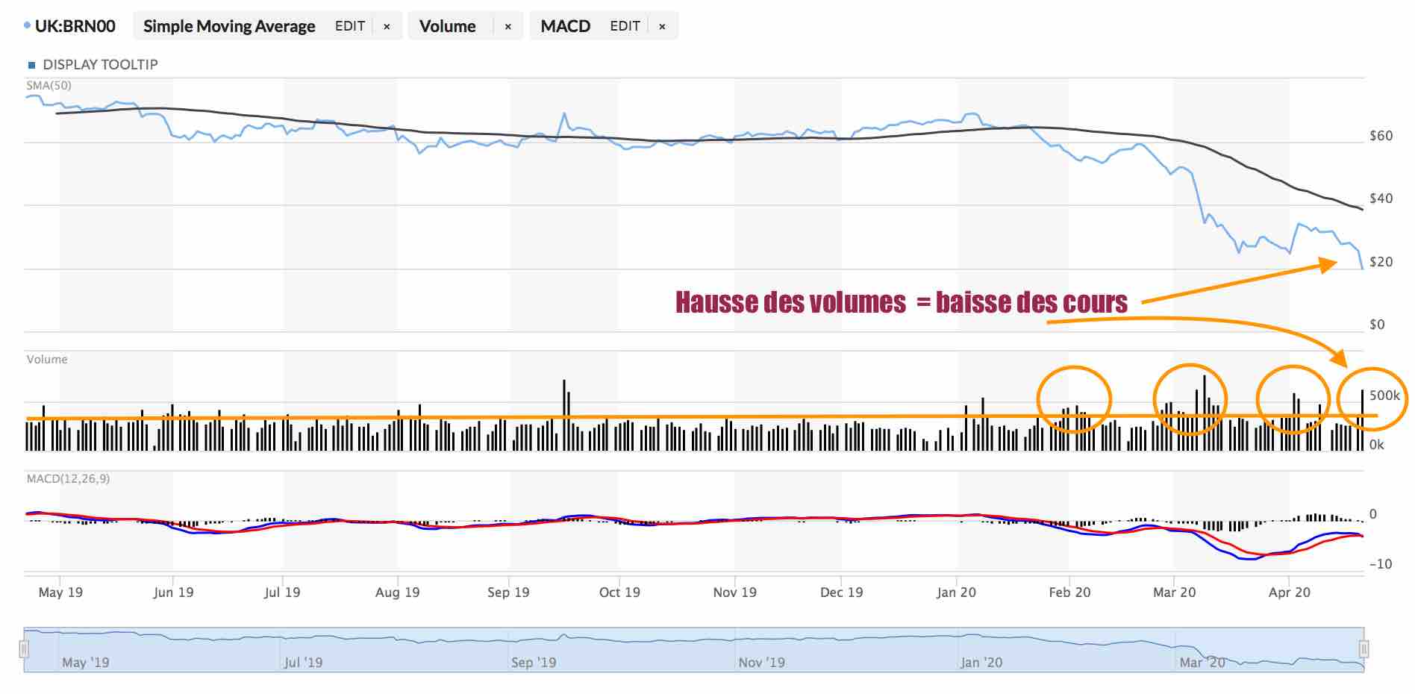Screen dimensions: 1415x694
Task: Click the MACD(12,26,9) panel label
Action: 68,478
